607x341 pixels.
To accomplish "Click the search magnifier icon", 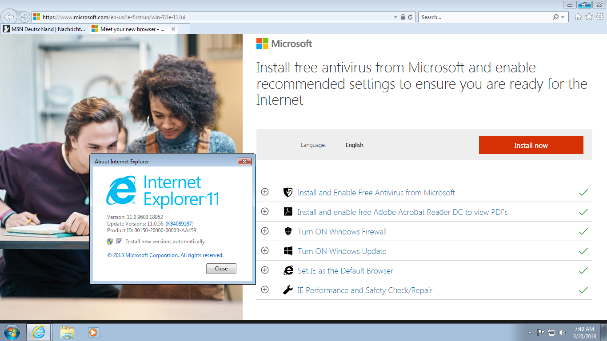I will (x=555, y=17).
